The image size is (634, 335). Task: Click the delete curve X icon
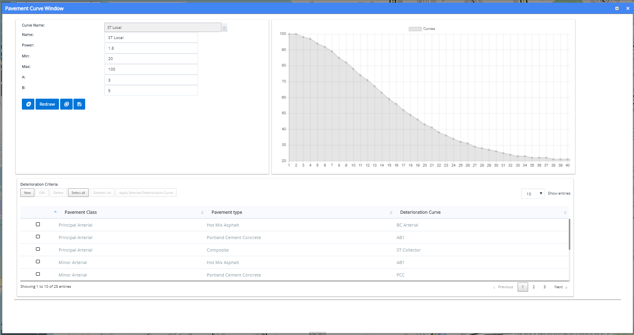pyautogui.click(x=66, y=104)
